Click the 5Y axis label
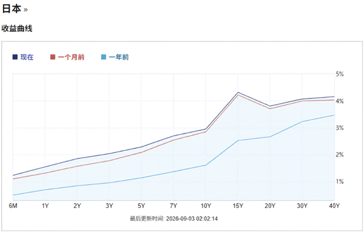Screen dimensions: 364x236 pos(141,206)
